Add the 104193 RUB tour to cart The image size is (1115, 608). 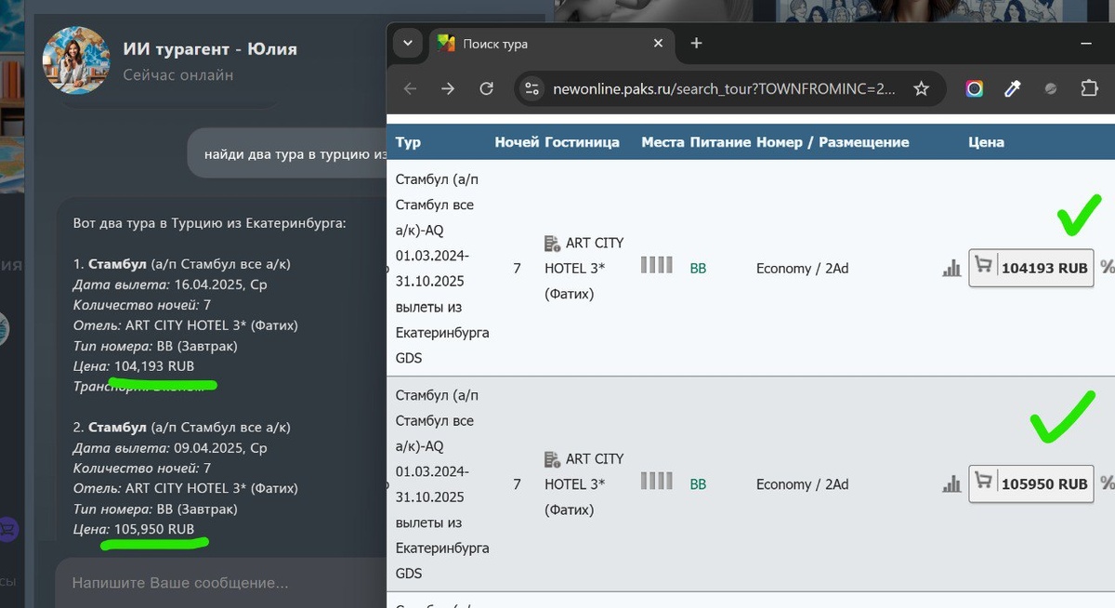[1031, 269]
